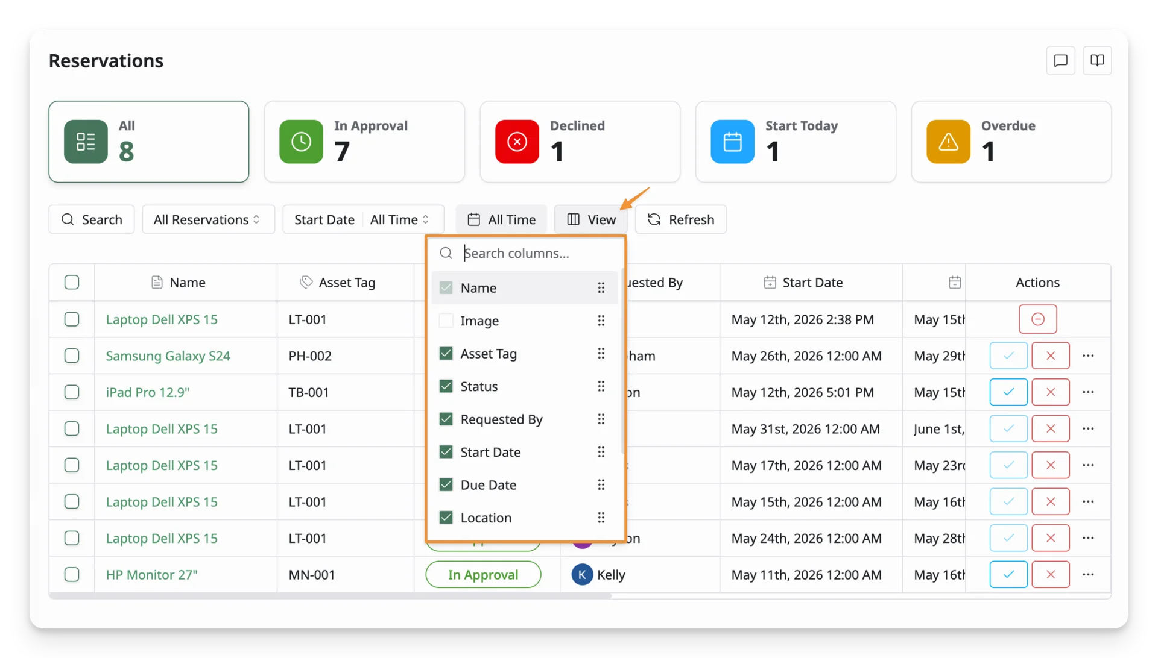Click Kelly requester avatar
Screen dimensions: 1158x658
point(582,575)
